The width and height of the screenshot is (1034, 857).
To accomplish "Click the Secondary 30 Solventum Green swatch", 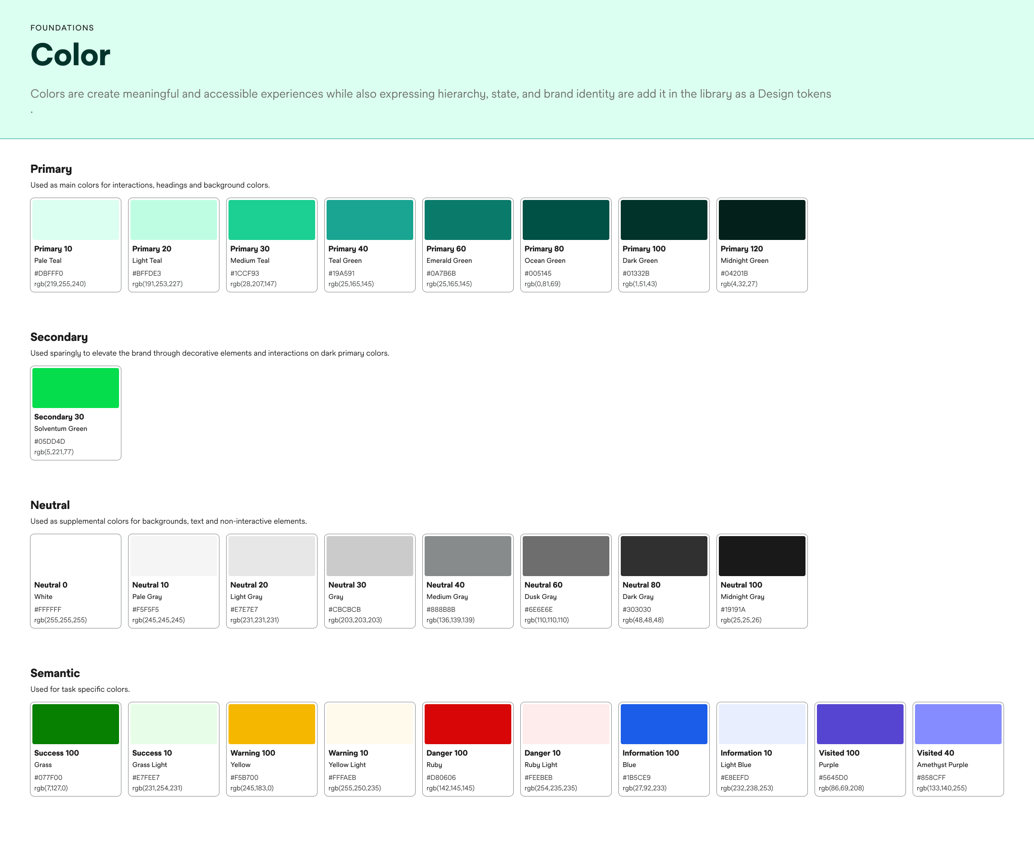I will coord(75,388).
